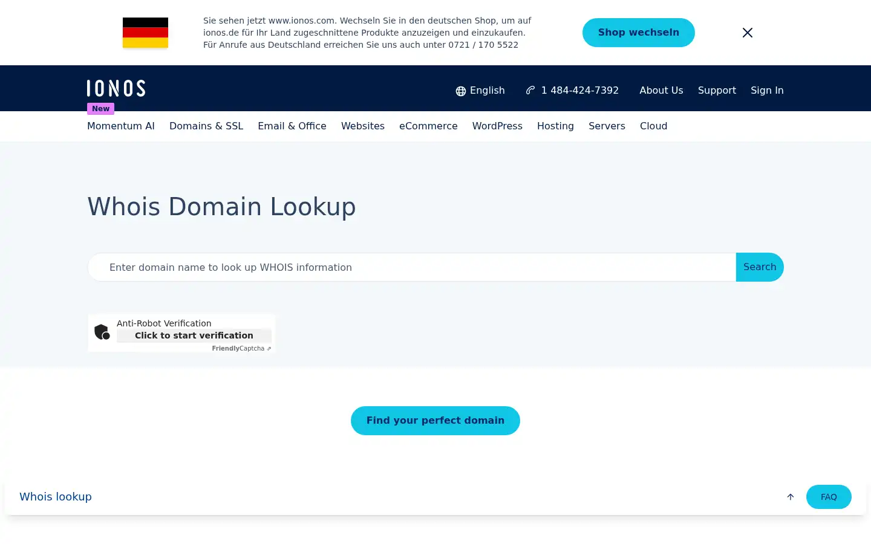This screenshot has height=544, width=871.
Task: Click the Search button
Action: pyautogui.click(x=760, y=267)
